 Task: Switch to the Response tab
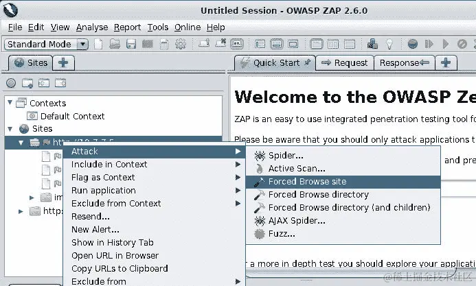click(x=405, y=62)
